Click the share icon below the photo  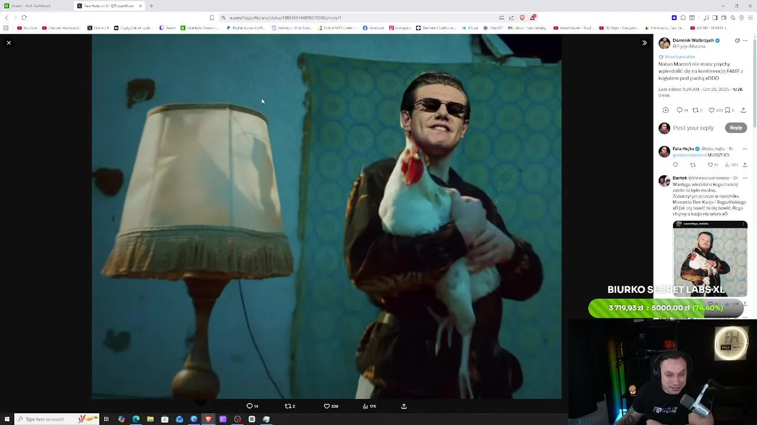click(x=404, y=406)
